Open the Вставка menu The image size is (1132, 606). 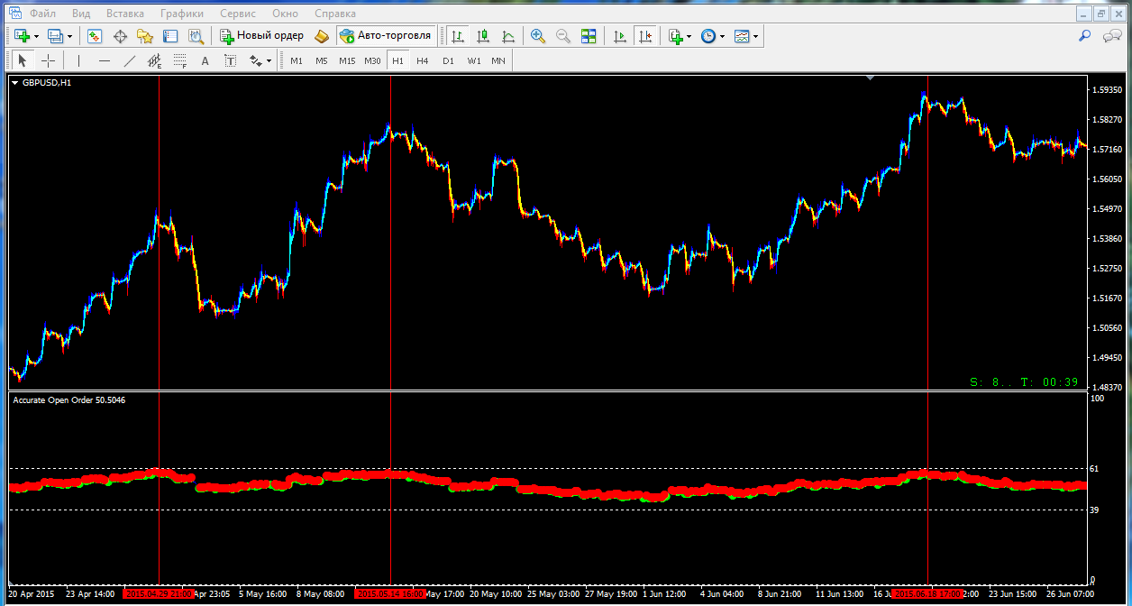pos(124,14)
